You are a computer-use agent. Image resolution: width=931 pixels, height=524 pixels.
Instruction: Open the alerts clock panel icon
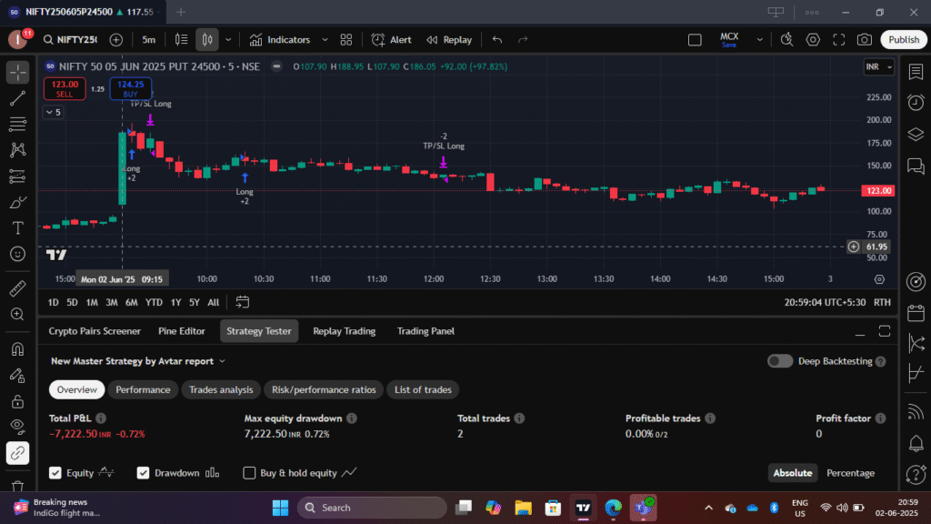[x=916, y=103]
